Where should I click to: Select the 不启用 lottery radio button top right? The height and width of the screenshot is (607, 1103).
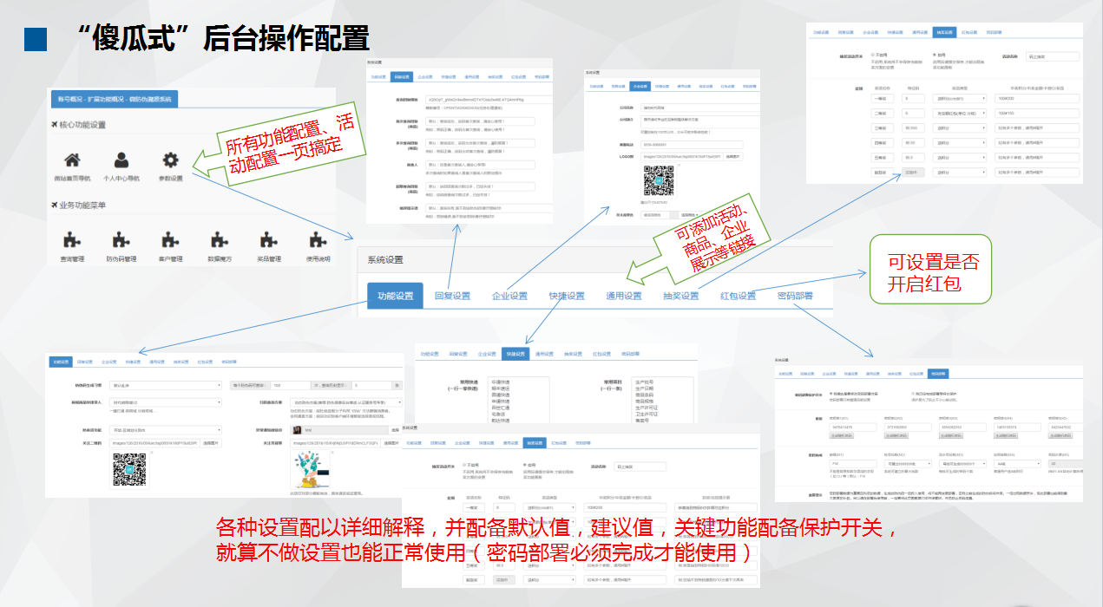pos(873,54)
